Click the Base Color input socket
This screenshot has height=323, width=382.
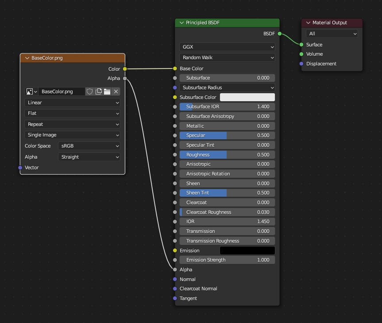pos(175,68)
